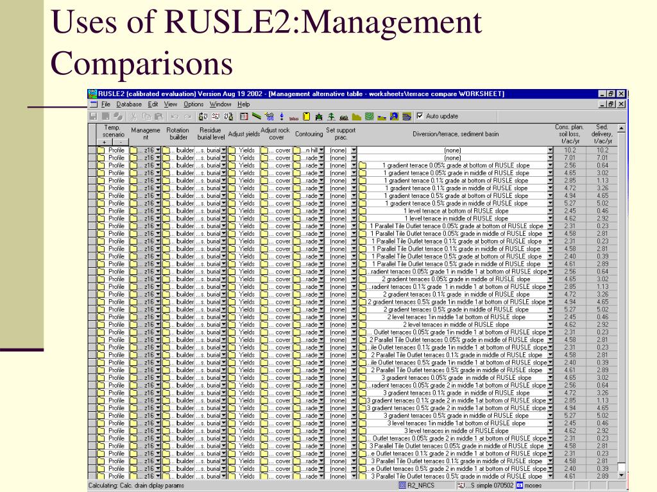Select '3 gradient terraces 0.1% grade in middle of RUSLE slope'
657x492 pixels.
click(456, 393)
